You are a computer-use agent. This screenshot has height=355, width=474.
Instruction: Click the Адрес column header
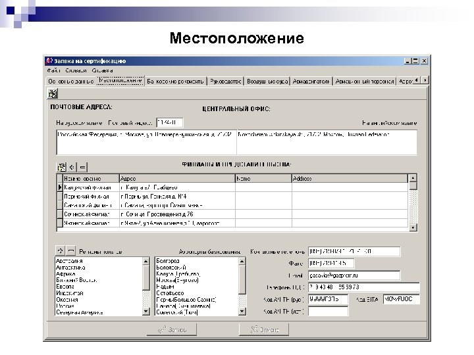coord(177,178)
